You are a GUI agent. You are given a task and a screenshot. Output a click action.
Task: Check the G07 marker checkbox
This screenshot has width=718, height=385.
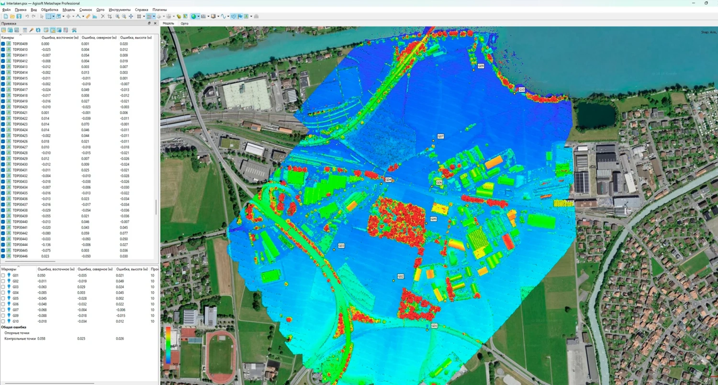[x=3, y=310]
